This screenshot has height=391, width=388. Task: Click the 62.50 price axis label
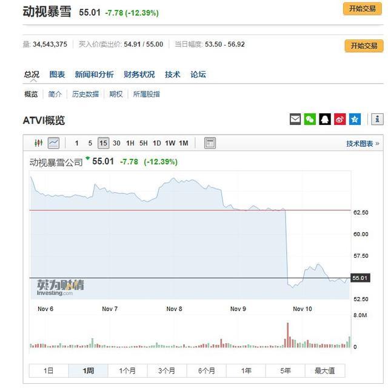(x=361, y=212)
